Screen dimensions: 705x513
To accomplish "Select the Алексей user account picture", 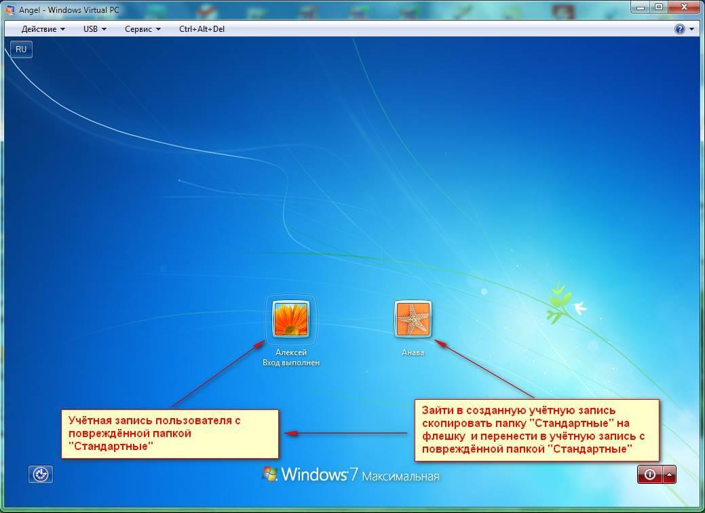I will (291, 319).
